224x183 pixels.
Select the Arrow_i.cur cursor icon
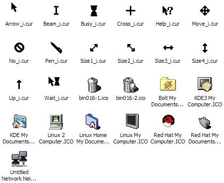point(14,7)
